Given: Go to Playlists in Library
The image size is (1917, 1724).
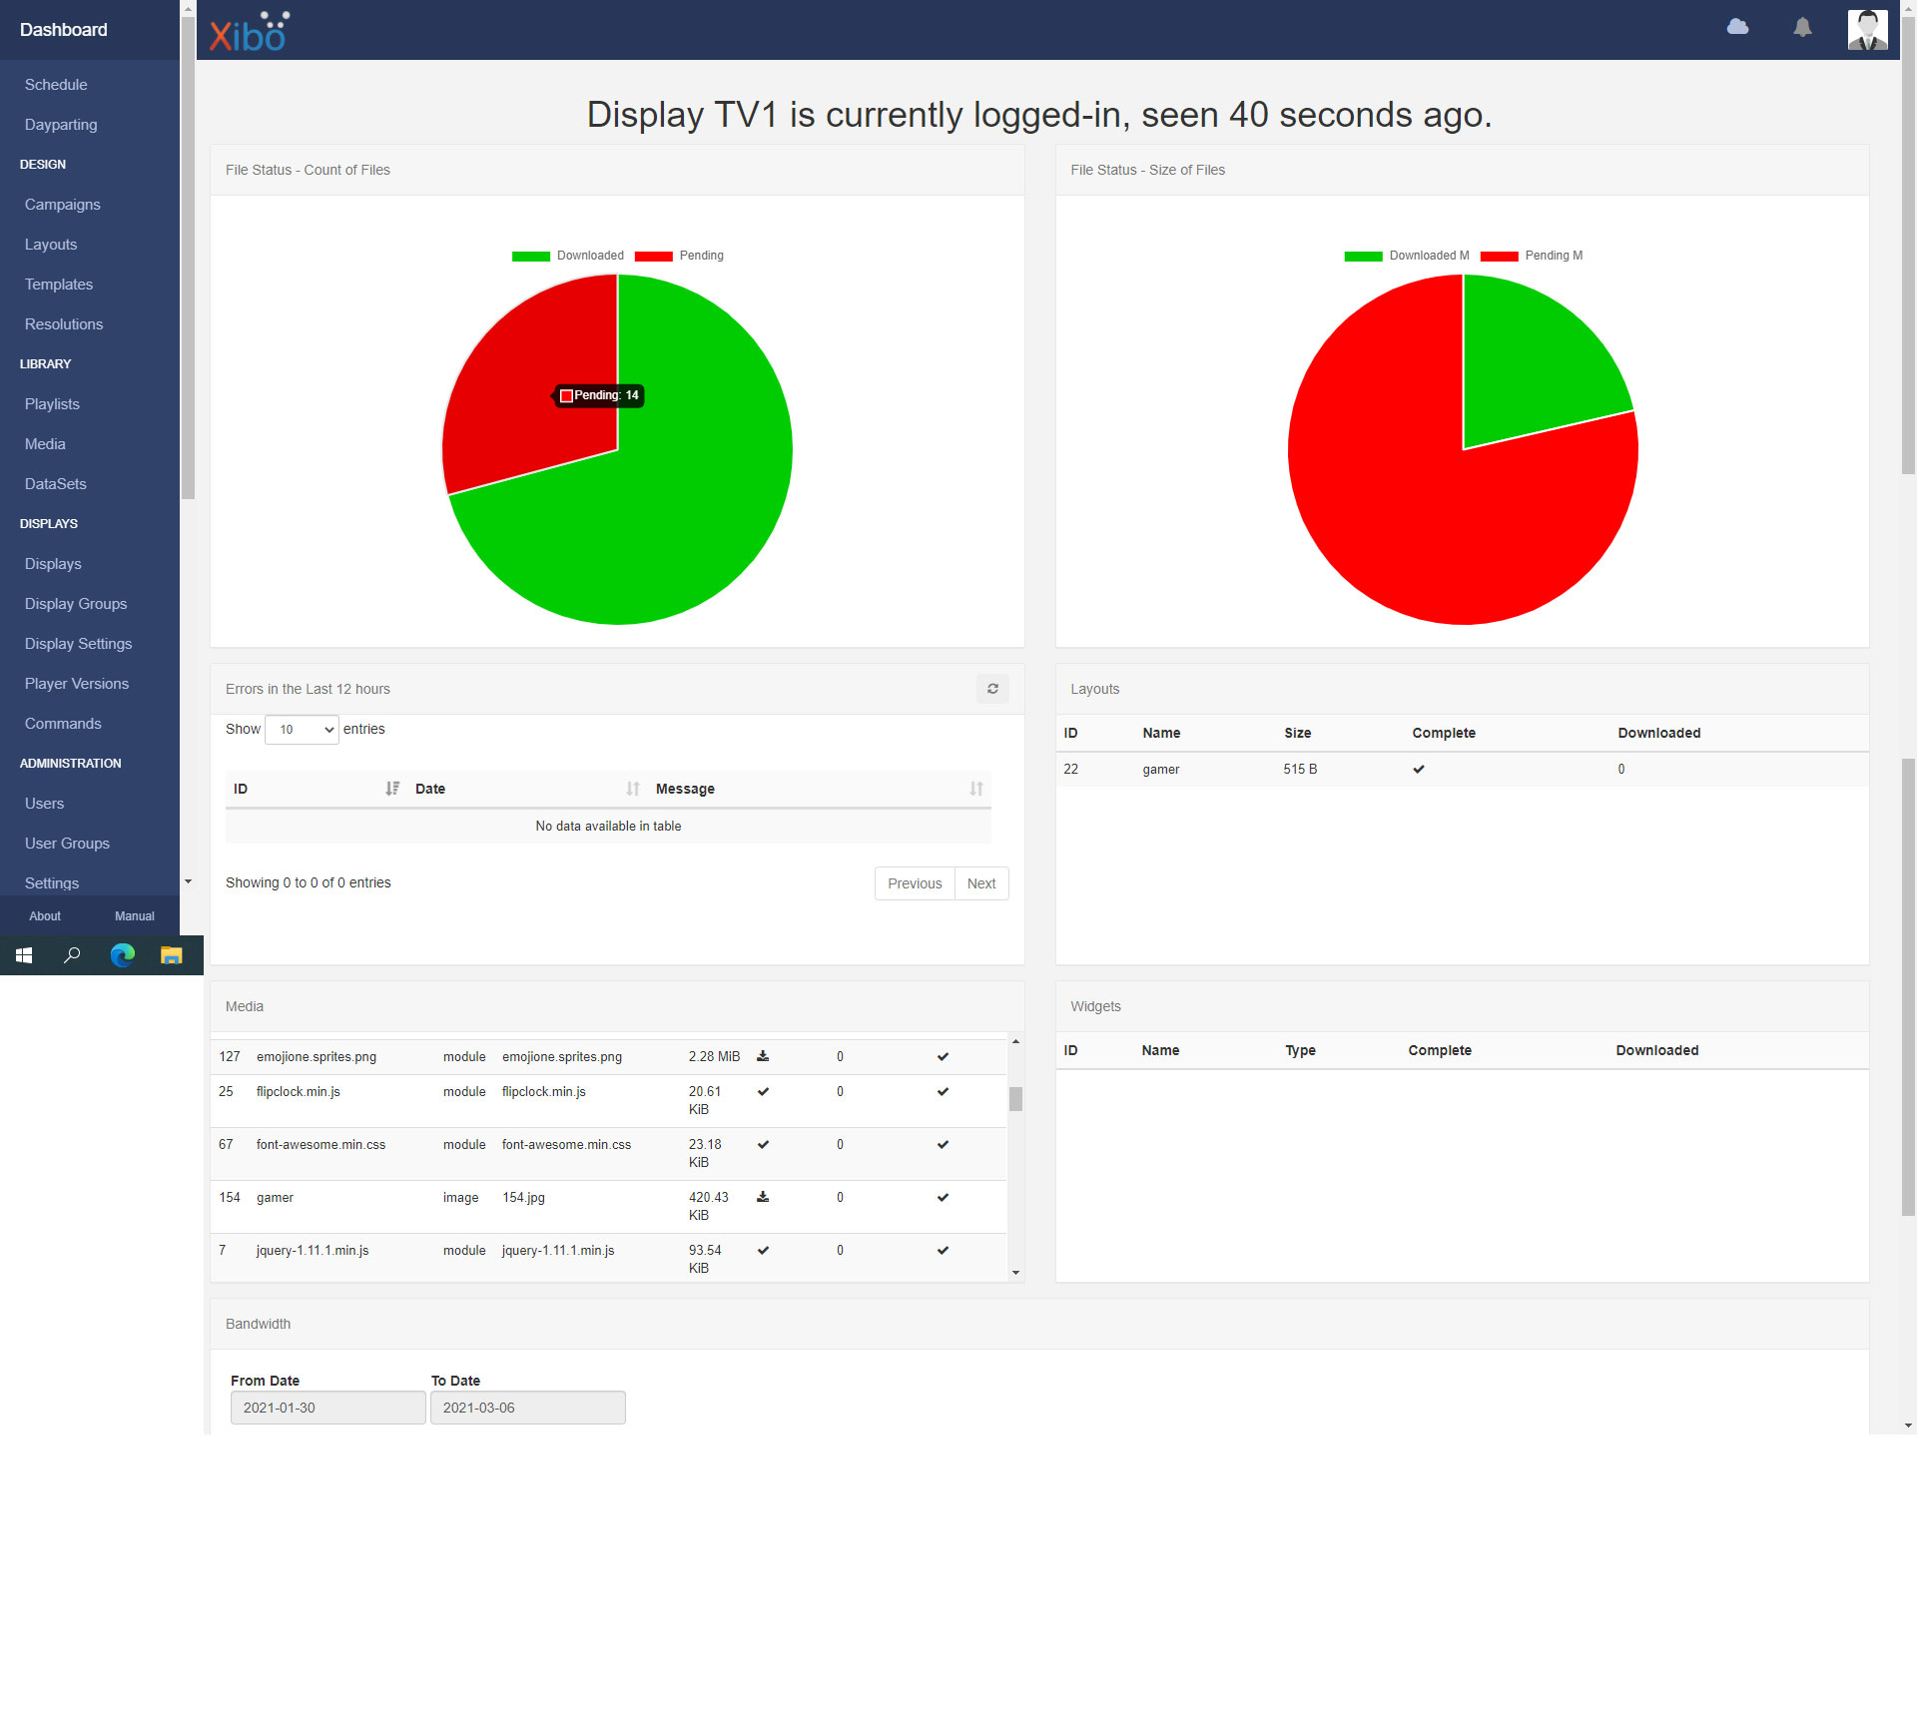Looking at the screenshot, I should tap(52, 404).
